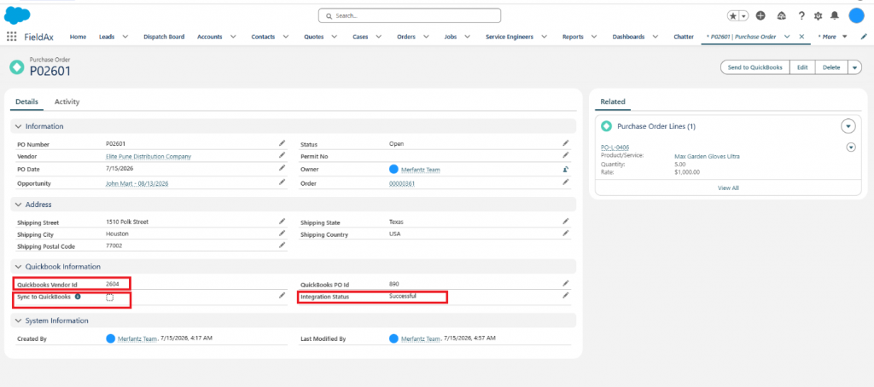The height and width of the screenshot is (387, 874).
Task: Open more actions dropdown beside Delete
Action: [855, 67]
